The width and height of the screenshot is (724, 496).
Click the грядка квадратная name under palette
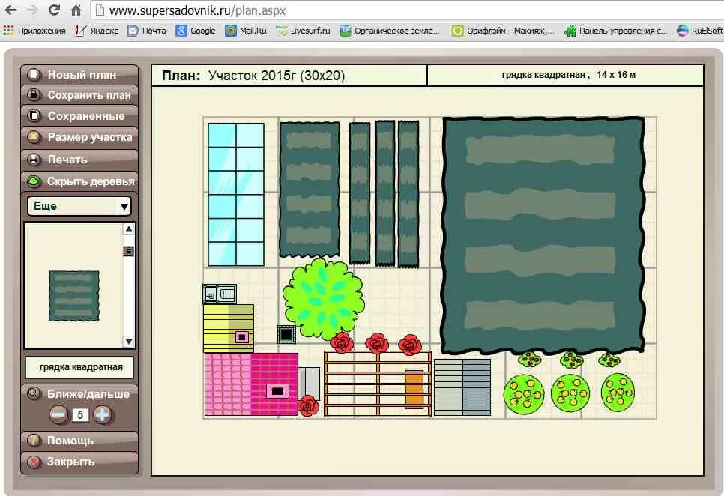[81, 367]
